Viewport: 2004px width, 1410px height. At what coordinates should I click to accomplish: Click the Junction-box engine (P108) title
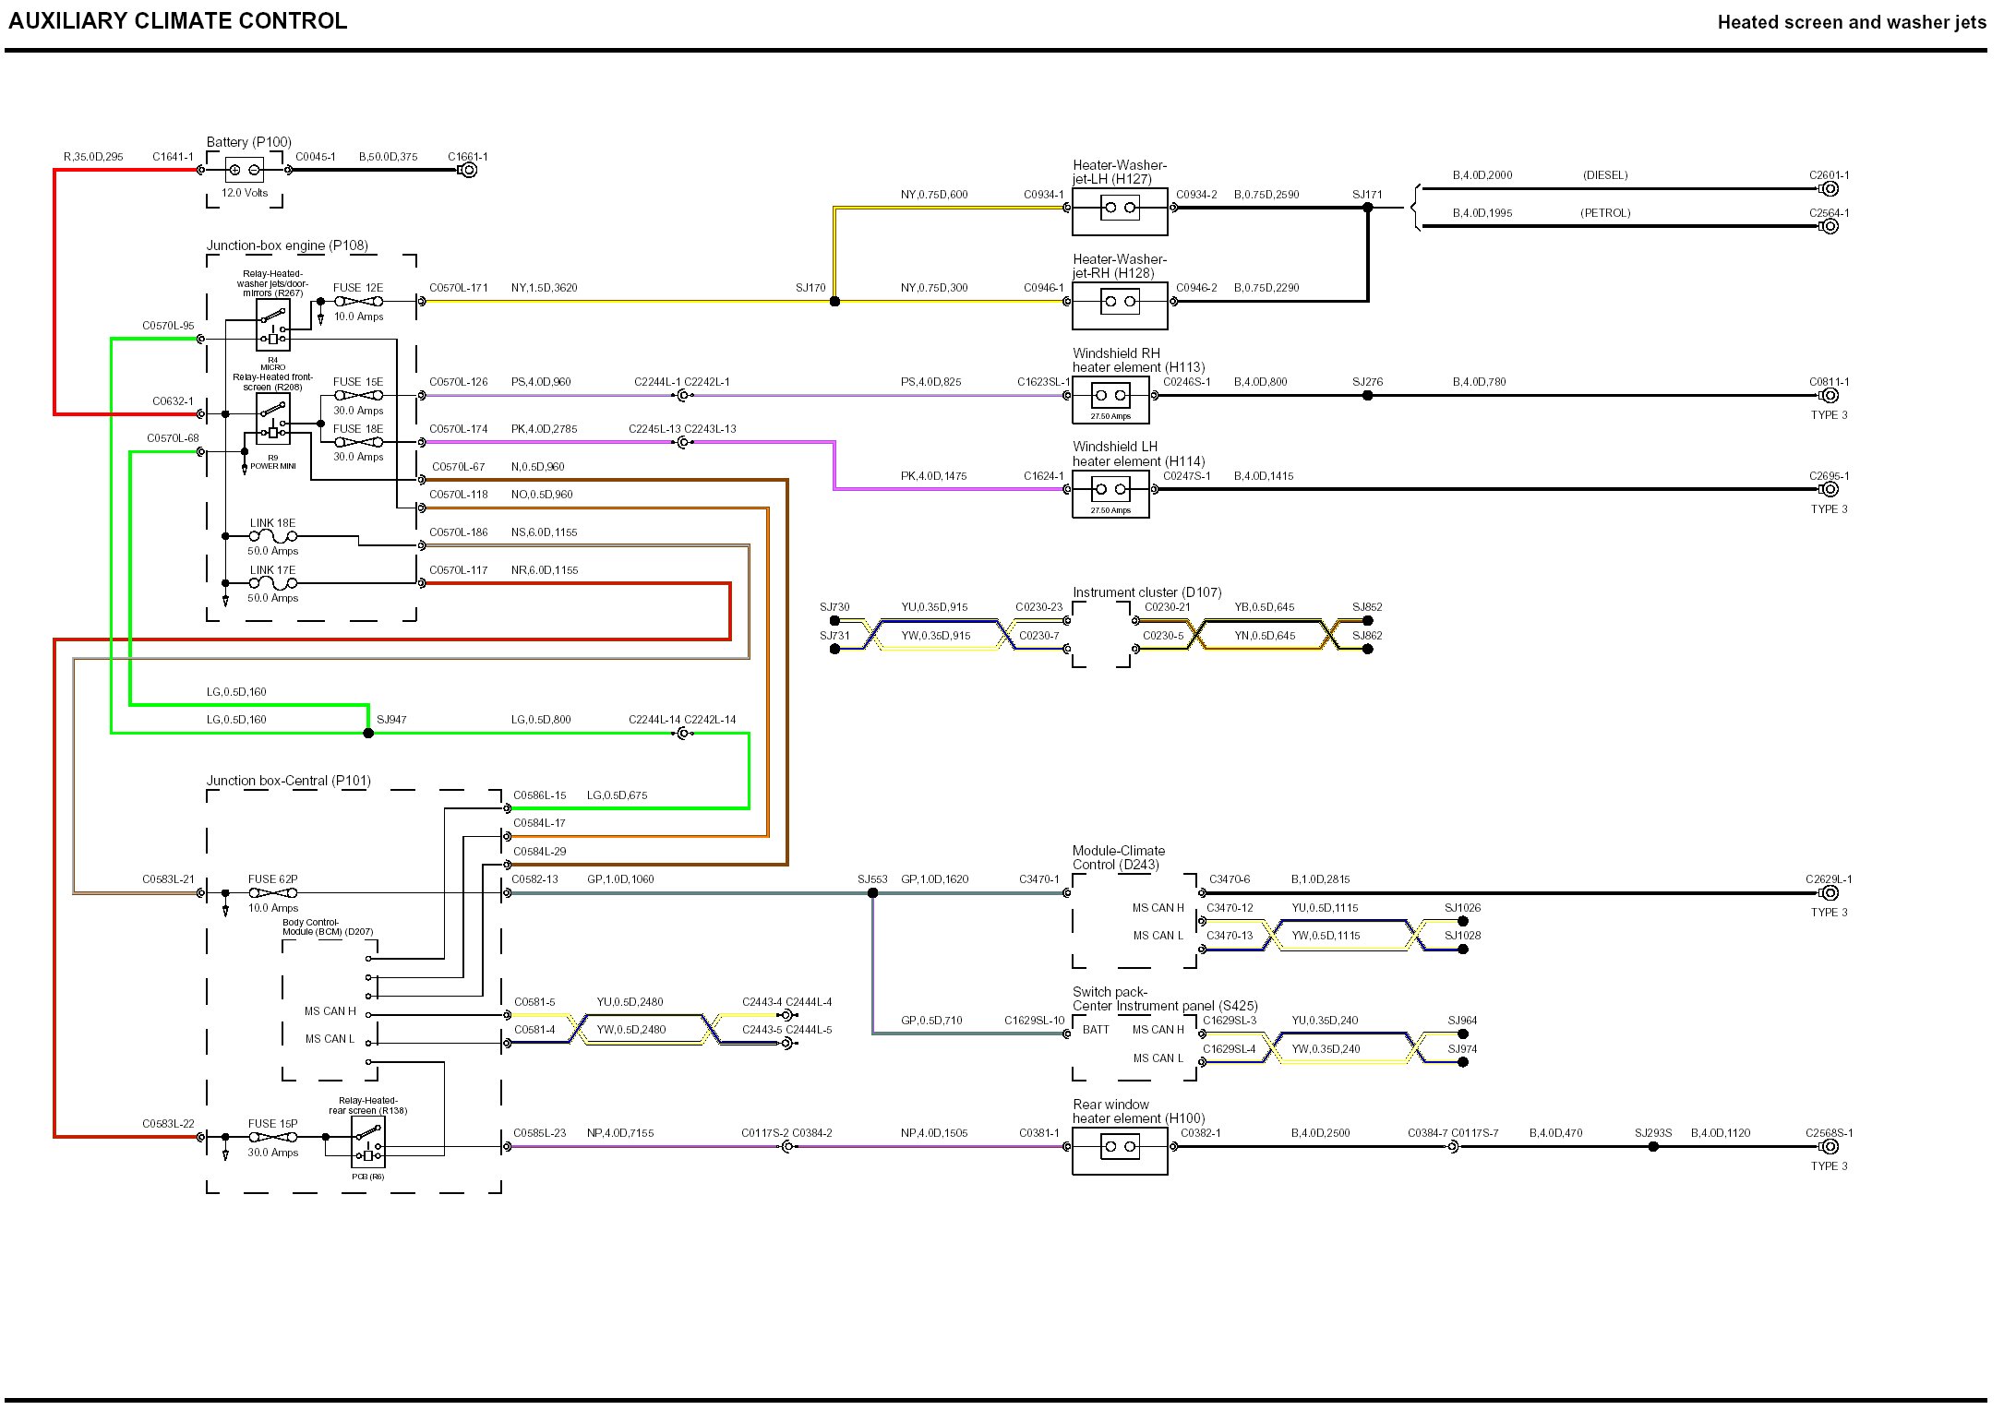(287, 245)
